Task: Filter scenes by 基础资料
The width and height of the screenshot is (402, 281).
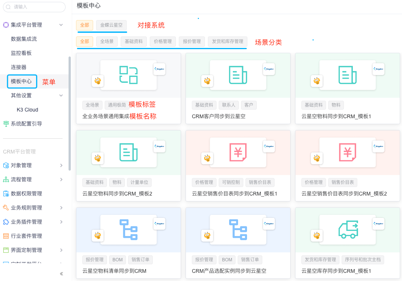Action: click(134, 41)
